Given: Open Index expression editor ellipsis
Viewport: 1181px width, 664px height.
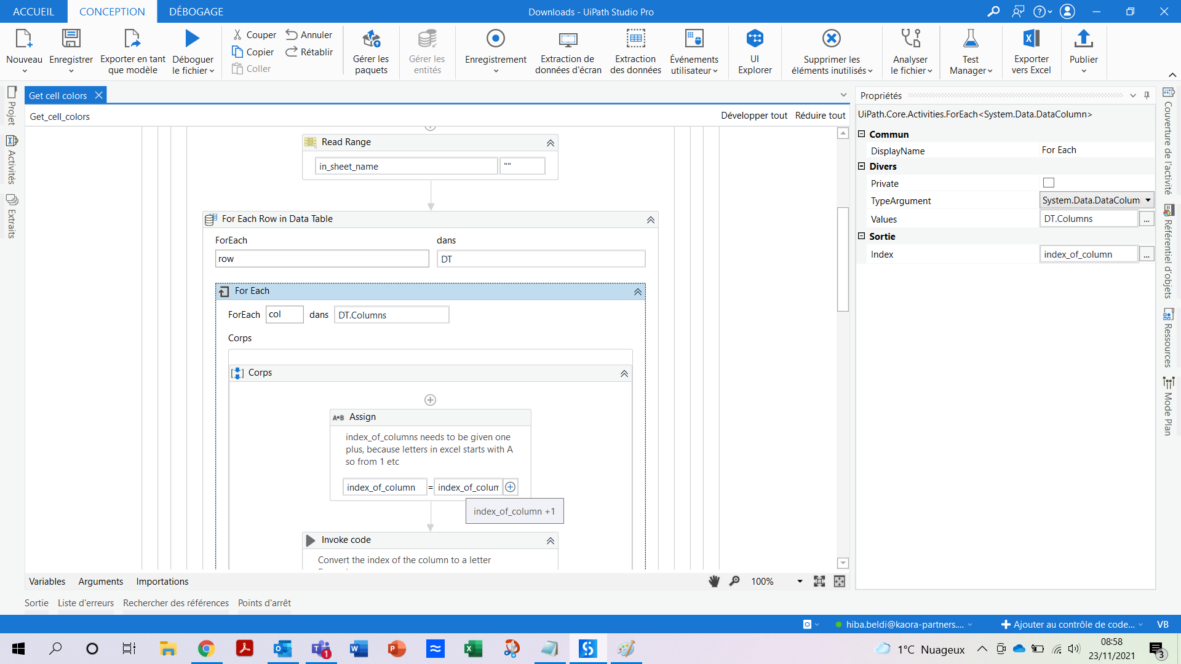Looking at the screenshot, I should coord(1147,255).
